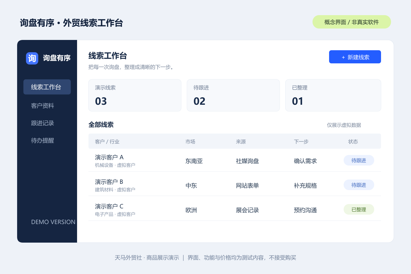The height and width of the screenshot is (274, 411).
Task: Open 跟进记录 from the sidebar
Action: pos(43,123)
